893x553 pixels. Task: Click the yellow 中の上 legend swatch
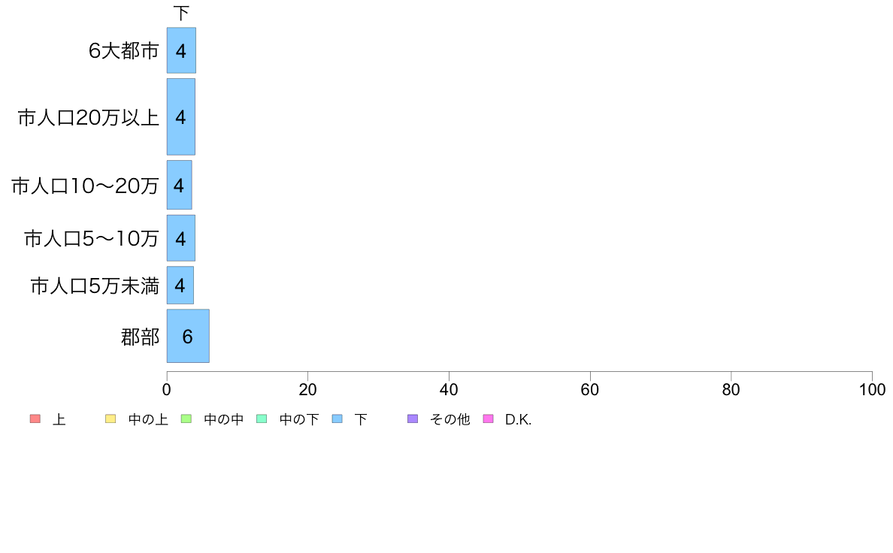point(110,419)
